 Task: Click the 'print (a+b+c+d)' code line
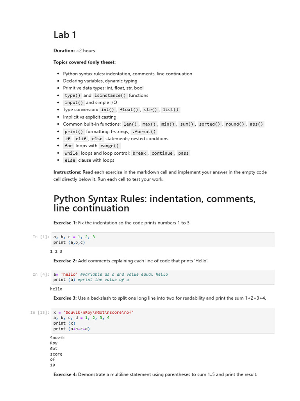[x=72, y=329]
